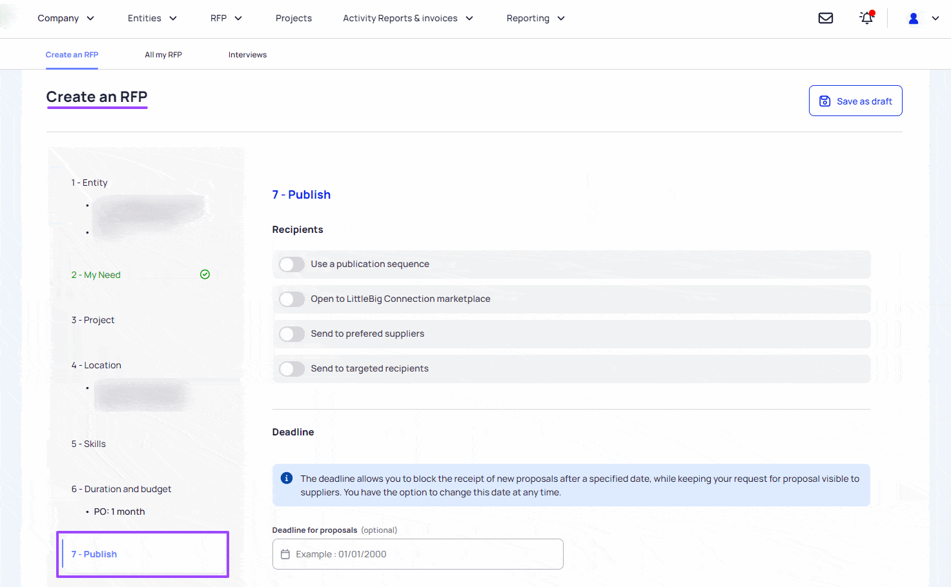951x587 pixels.
Task: Switch to the All my RFP tab
Action: (x=163, y=55)
